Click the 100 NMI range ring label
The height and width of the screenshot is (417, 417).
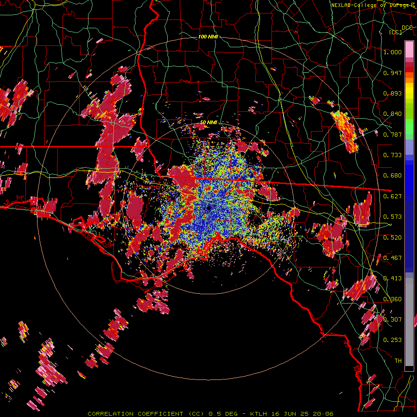(208, 37)
